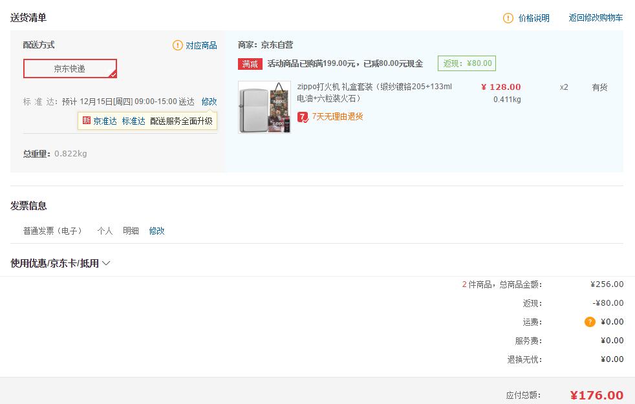This screenshot has height=404, width=635.
Task: Click the 标准达 link in tooltip
Action: point(133,121)
